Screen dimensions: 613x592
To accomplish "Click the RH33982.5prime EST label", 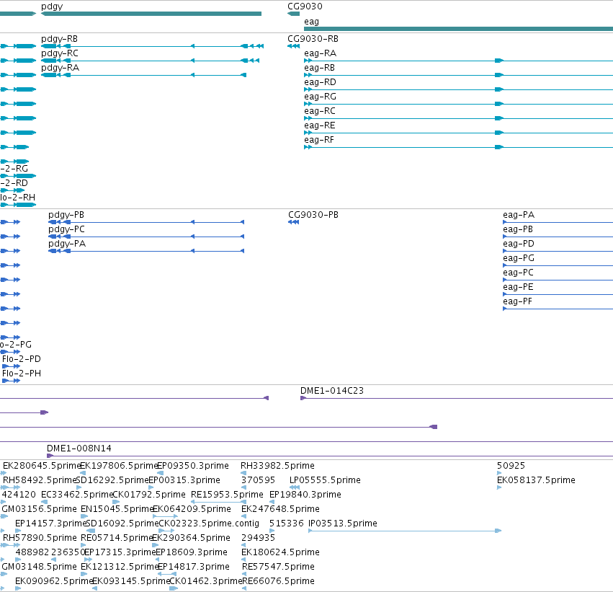I will click(277, 466).
